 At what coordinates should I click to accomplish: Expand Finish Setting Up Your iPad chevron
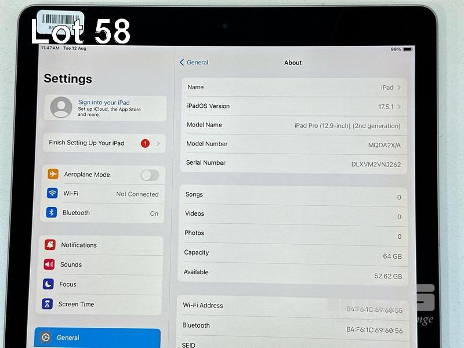158,143
